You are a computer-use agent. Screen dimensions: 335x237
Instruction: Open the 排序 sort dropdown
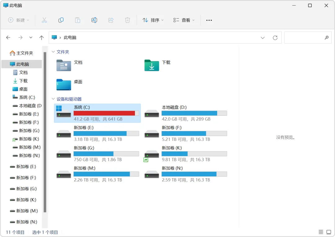[x=153, y=20]
